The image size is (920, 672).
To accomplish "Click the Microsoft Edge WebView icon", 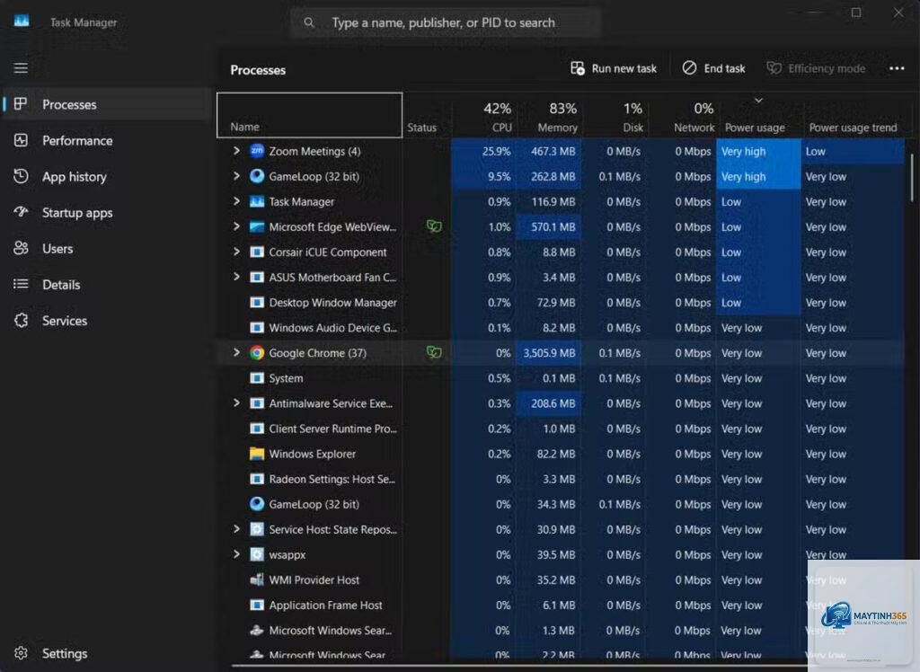I will pos(256,226).
